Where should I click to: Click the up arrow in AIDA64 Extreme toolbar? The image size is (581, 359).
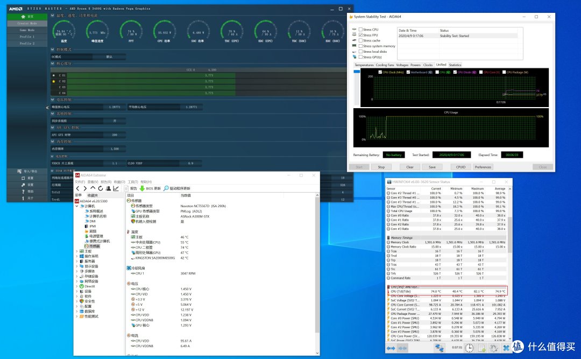(93, 188)
